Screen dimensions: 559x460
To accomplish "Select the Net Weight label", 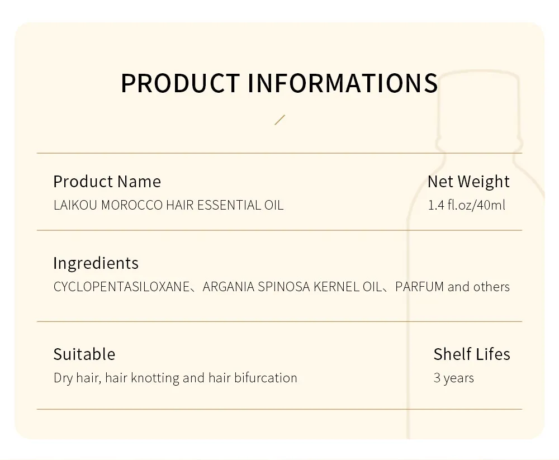I will 468,182.
